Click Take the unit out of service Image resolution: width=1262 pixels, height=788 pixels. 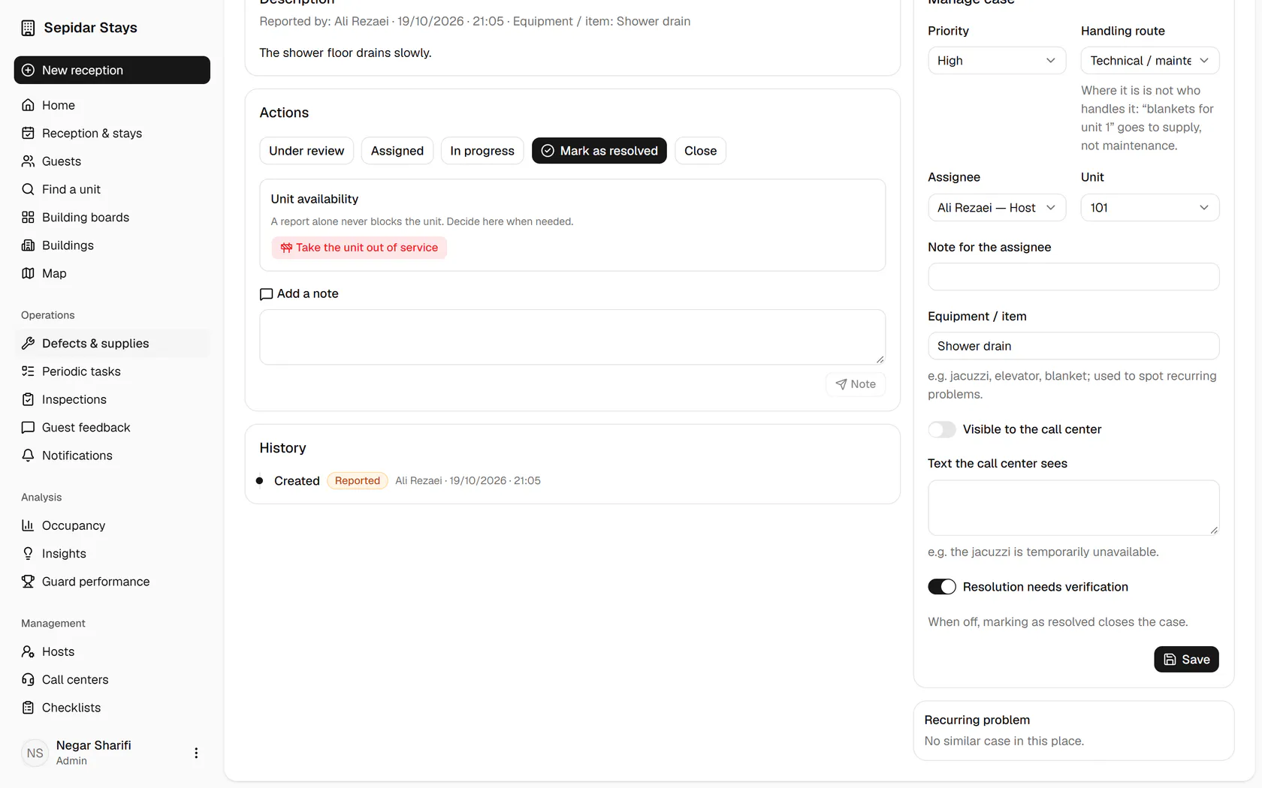359,248
